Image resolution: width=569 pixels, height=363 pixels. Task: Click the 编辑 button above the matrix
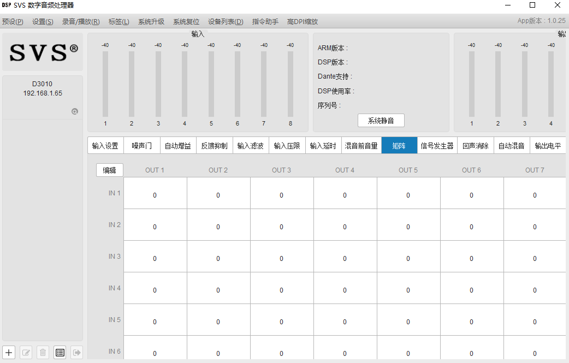(109, 170)
